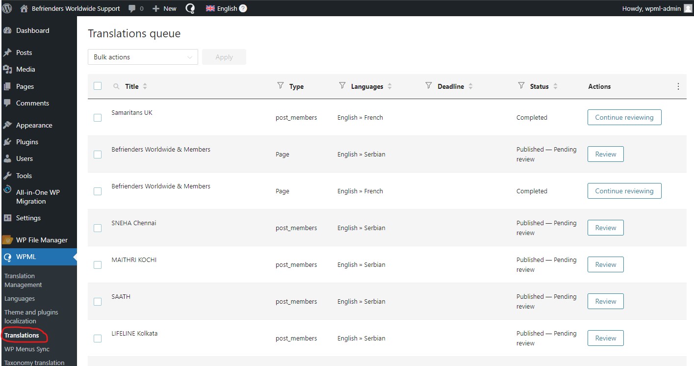
Task: Toggle the select-all checkbox in table header
Action: coord(98,86)
